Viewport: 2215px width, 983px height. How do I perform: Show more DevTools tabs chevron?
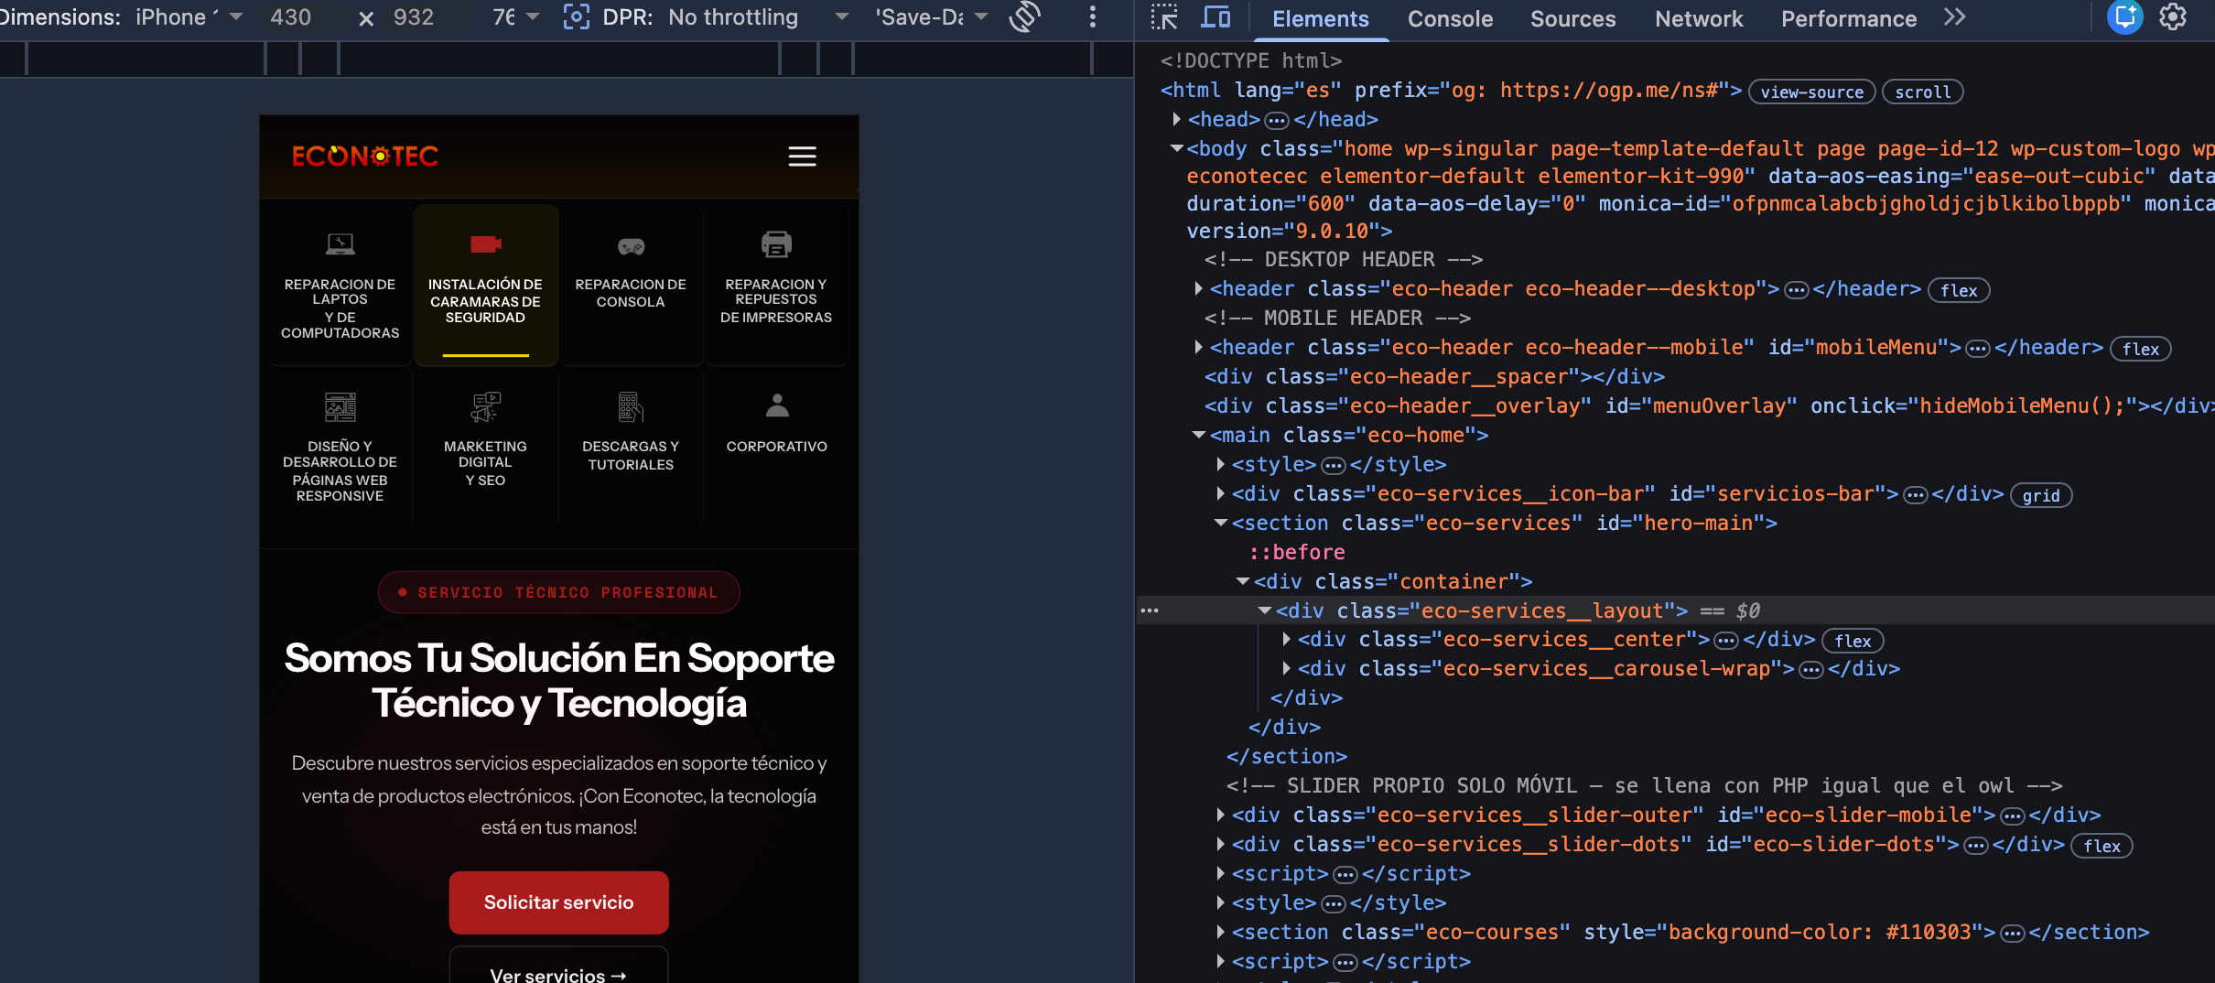point(1954,17)
